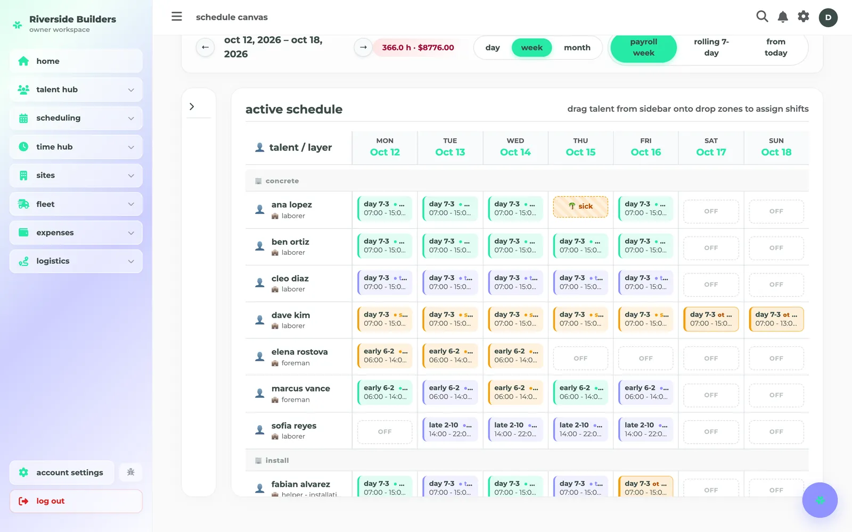Expand the scheduling menu
Screen dimensions: 852x532
coord(76,118)
